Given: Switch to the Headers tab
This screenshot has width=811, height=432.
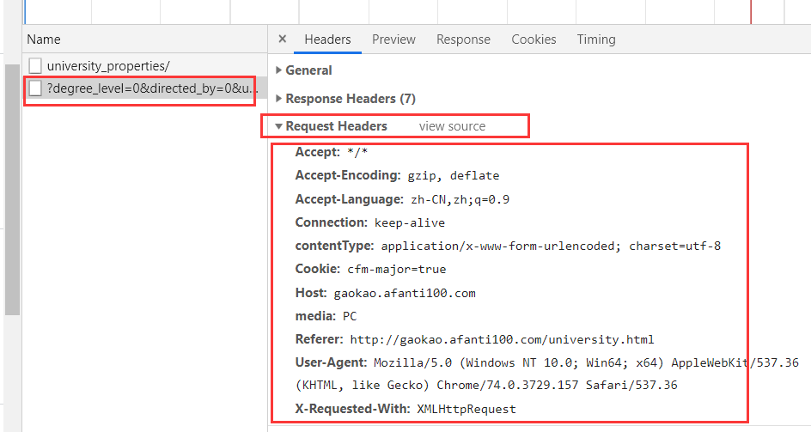Looking at the screenshot, I should pyautogui.click(x=327, y=40).
